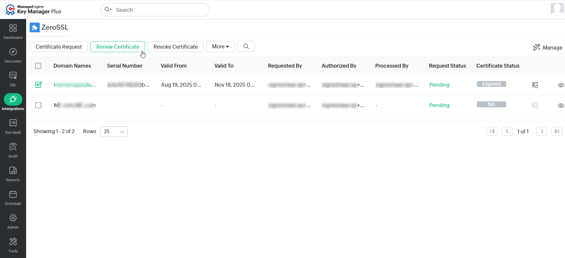Click the Request Status column header
This screenshot has width=565, height=258.
(447, 66)
